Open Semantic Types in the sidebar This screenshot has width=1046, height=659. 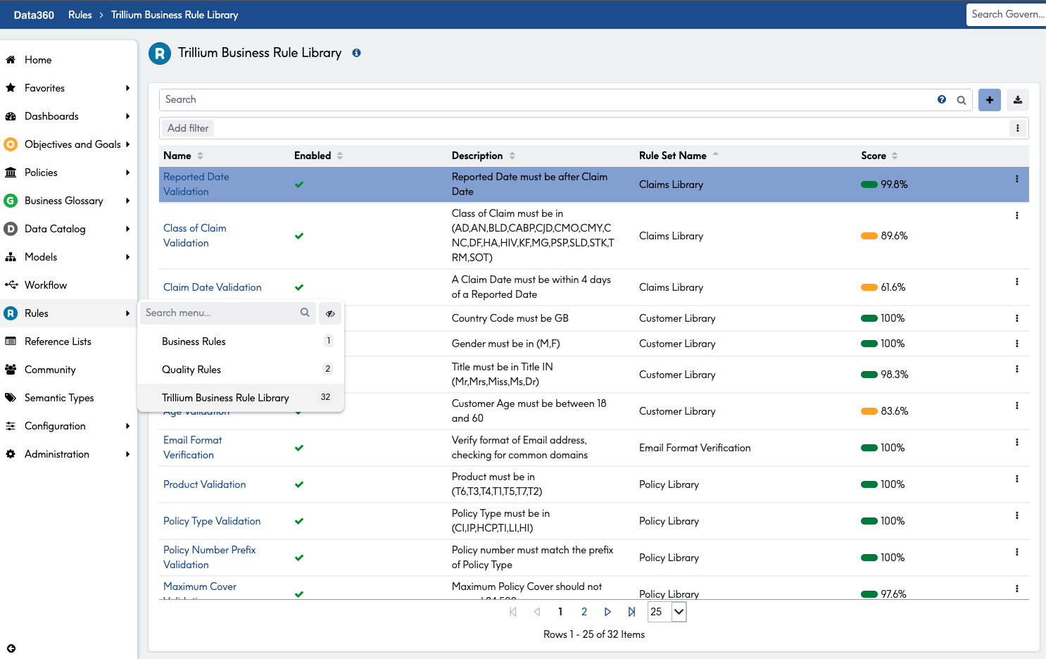pos(59,398)
